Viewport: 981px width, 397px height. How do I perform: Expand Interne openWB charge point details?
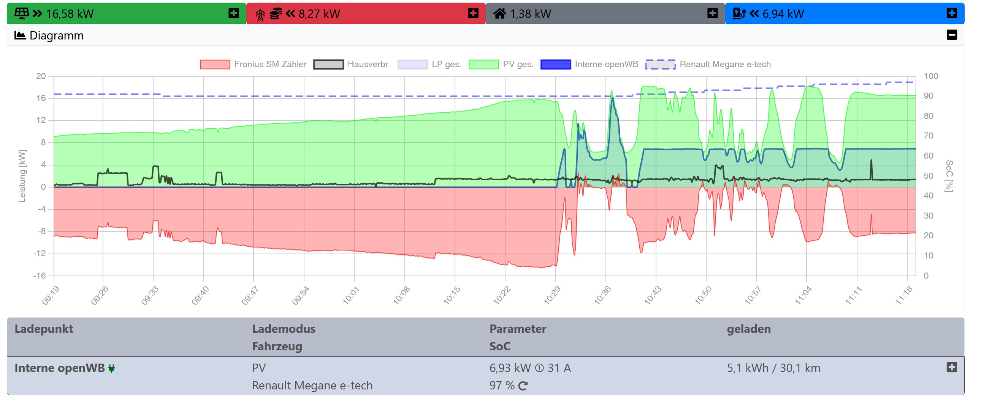[x=951, y=367]
